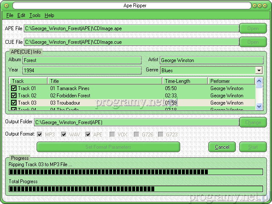Open the Edit menu
The width and height of the screenshot is (272, 204).
(21, 15)
